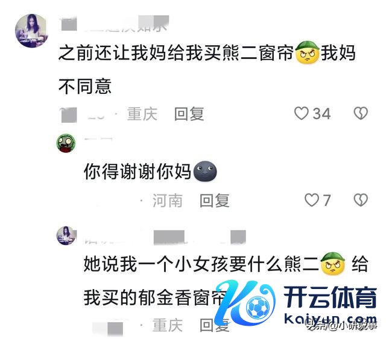
Task: Open the kaiyun.com watermark link
Action: (331, 319)
